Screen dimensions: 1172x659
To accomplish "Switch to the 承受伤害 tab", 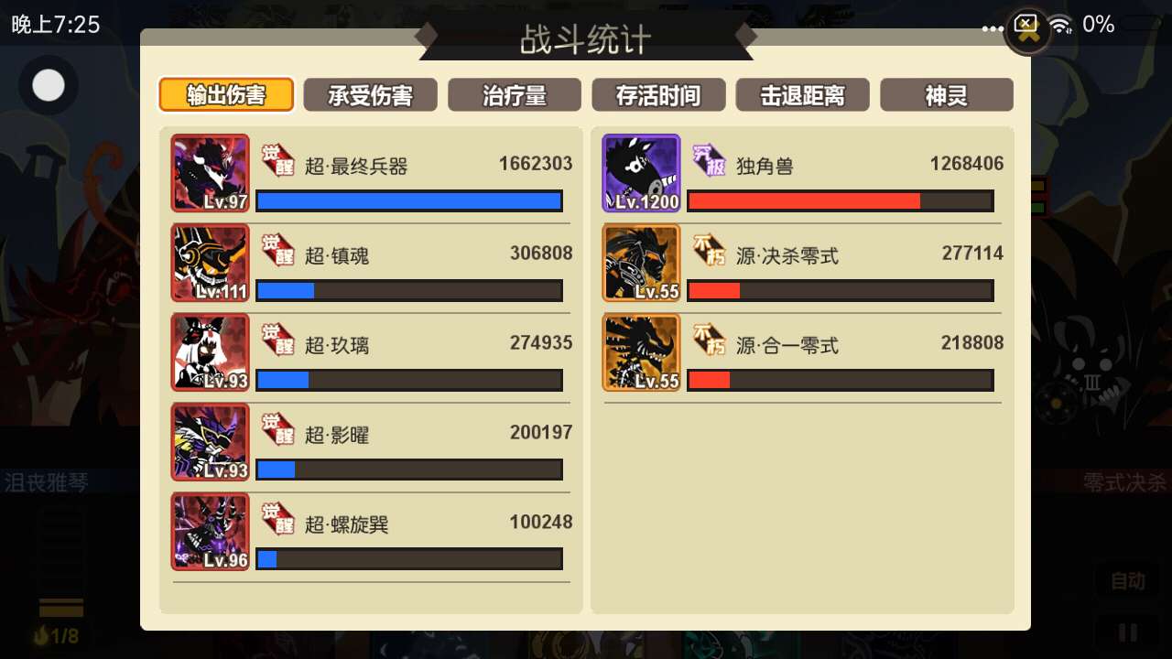I will click(370, 94).
